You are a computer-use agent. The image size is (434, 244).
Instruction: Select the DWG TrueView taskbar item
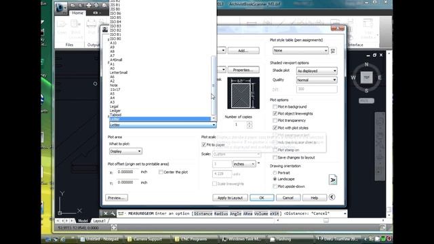tap(337, 239)
